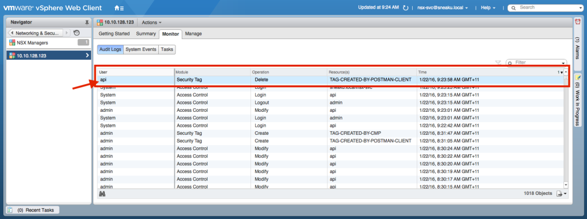587x219 pixels.
Task: Click the navigator forward arrow
Action: [x=67, y=33]
